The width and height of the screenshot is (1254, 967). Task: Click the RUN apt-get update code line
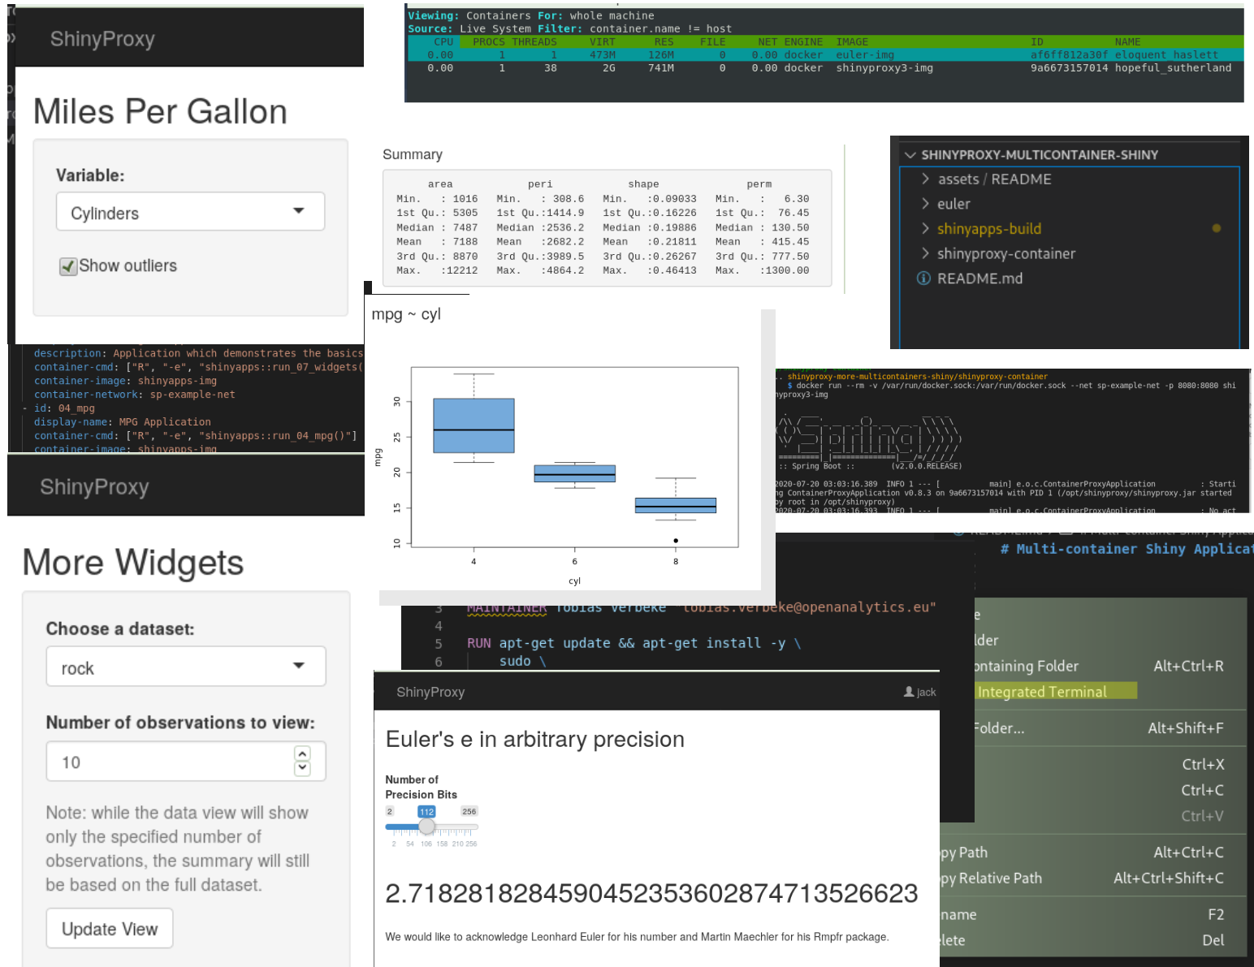coord(633,643)
